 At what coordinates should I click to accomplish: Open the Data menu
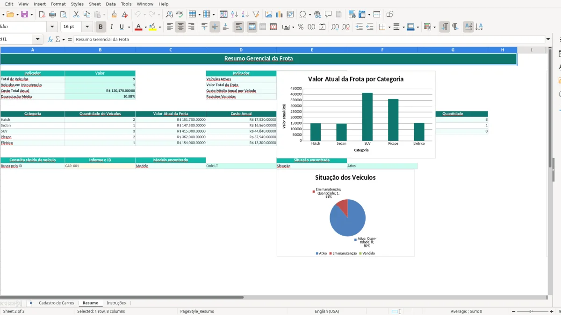[111, 4]
